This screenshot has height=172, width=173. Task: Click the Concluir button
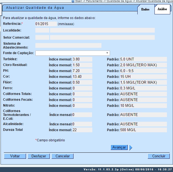click(x=159, y=156)
